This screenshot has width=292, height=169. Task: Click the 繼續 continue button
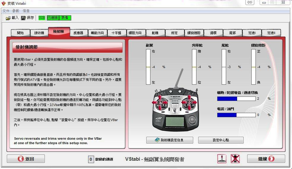[266, 159]
